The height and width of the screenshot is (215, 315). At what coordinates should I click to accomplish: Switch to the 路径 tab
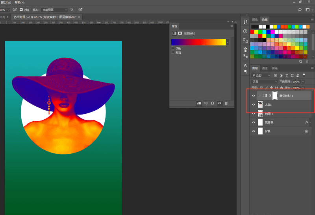tap(274, 68)
